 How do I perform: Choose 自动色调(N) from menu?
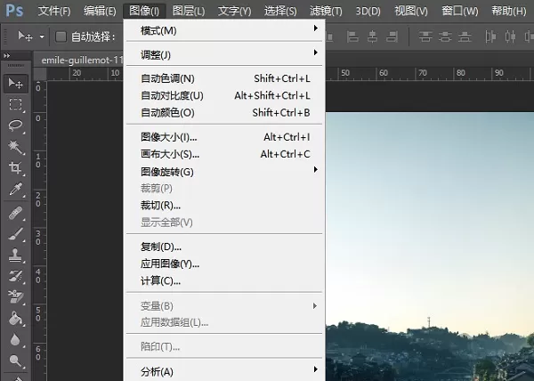tap(224, 78)
